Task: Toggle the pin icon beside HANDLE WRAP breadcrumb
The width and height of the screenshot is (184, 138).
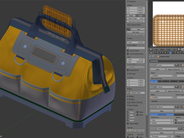Action: tap(151, 56)
